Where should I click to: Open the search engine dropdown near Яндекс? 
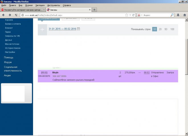(x=142, y=15)
